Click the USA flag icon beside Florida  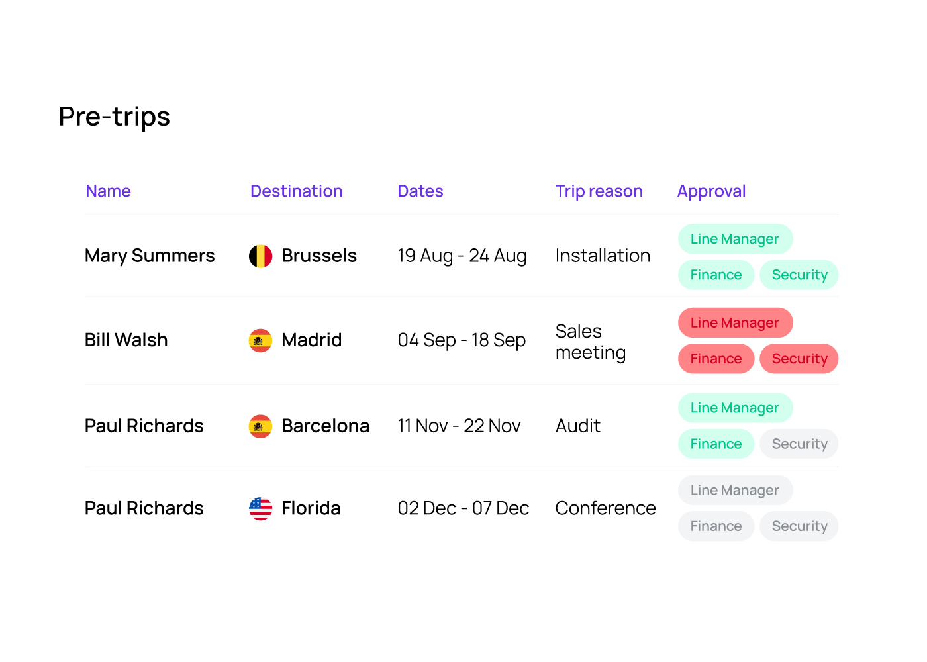coord(260,508)
